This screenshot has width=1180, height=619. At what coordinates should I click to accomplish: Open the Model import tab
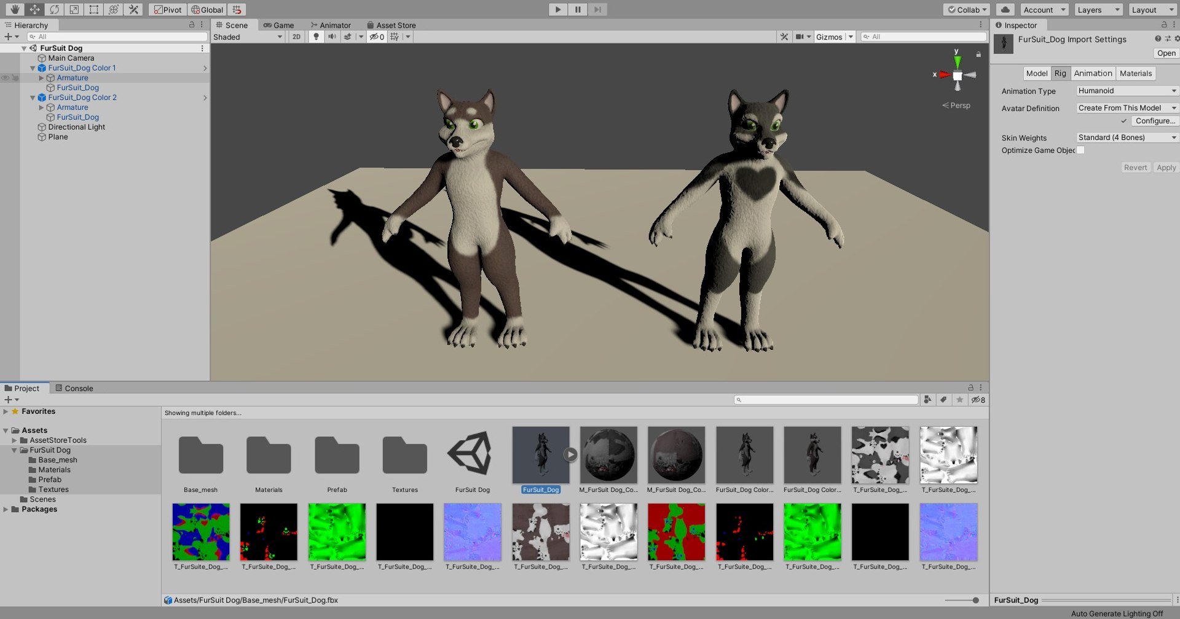tap(1037, 73)
